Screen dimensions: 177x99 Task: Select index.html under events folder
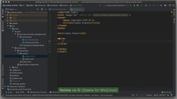click(29, 59)
